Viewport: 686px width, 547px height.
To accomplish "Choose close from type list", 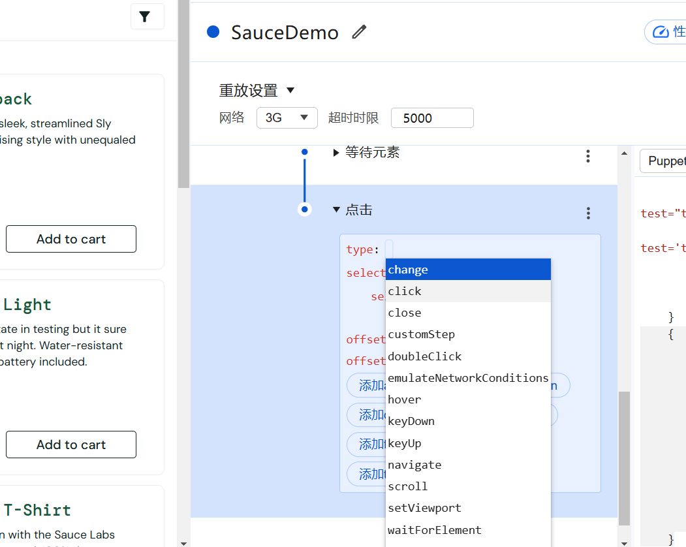I will [x=468, y=313].
